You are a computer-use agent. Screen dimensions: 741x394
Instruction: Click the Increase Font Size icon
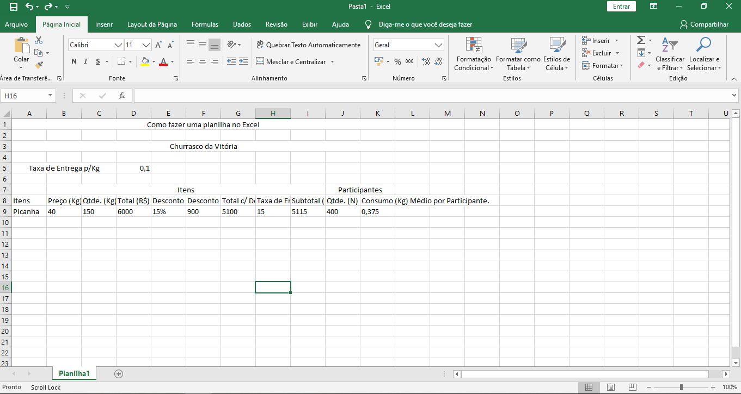158,45
